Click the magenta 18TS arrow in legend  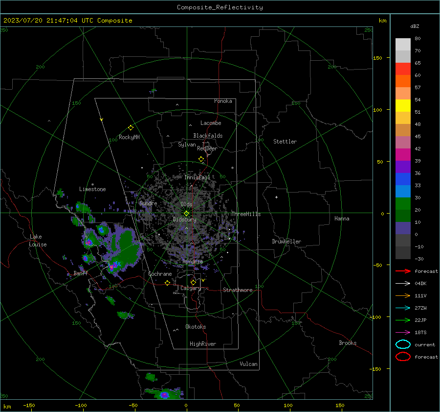[403, 333]
